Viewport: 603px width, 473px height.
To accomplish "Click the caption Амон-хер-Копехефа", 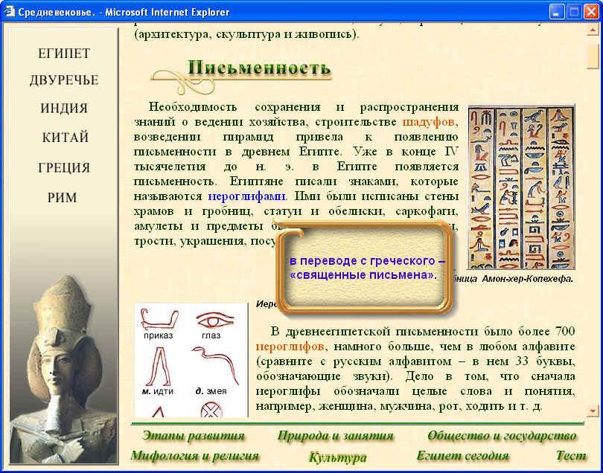I will [527, 280].
